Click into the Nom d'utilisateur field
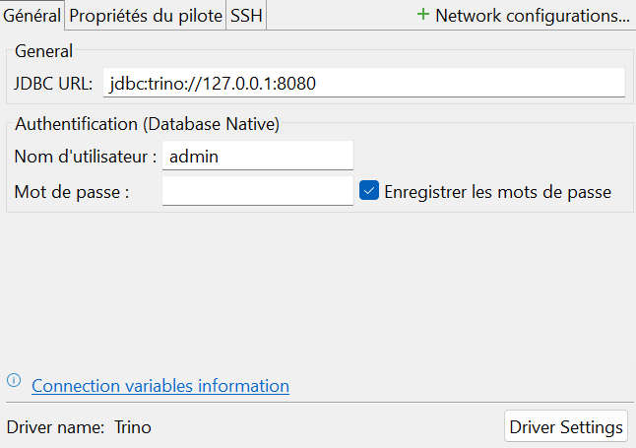The height and width of the screenshot is (448, 636). click(x=257, y=156)
